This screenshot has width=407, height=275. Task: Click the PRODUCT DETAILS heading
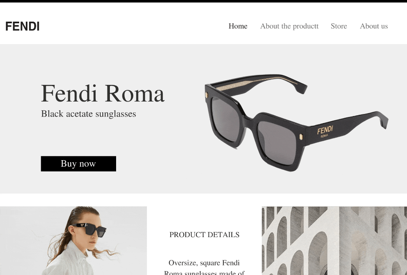[204, 235]
